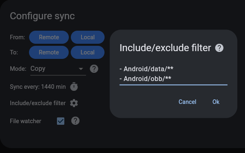This screenshot has height=153, width=245.
Task: Cancel the include/exclude filter dialog
Action: [187, 102]
